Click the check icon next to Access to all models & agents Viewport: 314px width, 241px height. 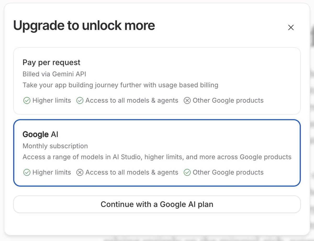[x=80, y=100]
